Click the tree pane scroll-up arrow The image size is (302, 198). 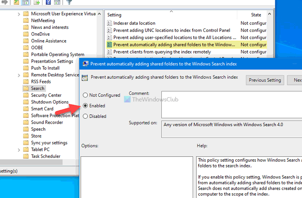(99, 14)
